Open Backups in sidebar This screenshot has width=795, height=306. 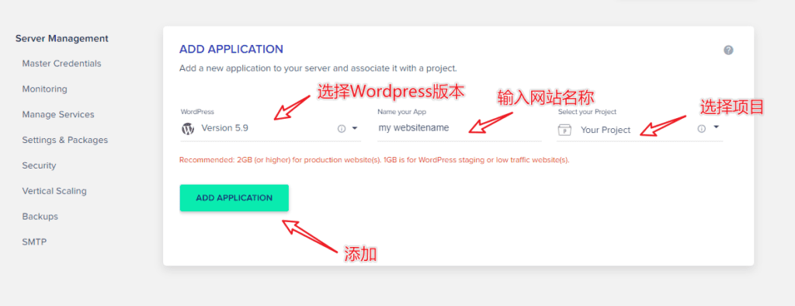[x=40, y=216]
